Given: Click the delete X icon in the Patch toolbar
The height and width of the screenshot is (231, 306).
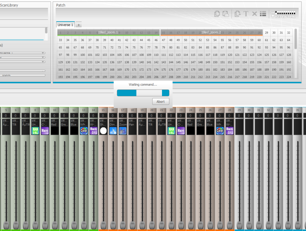Looking at the screenshot, I should coord(254,13).
